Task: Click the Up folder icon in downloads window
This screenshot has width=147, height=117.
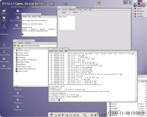Action: 22,46
